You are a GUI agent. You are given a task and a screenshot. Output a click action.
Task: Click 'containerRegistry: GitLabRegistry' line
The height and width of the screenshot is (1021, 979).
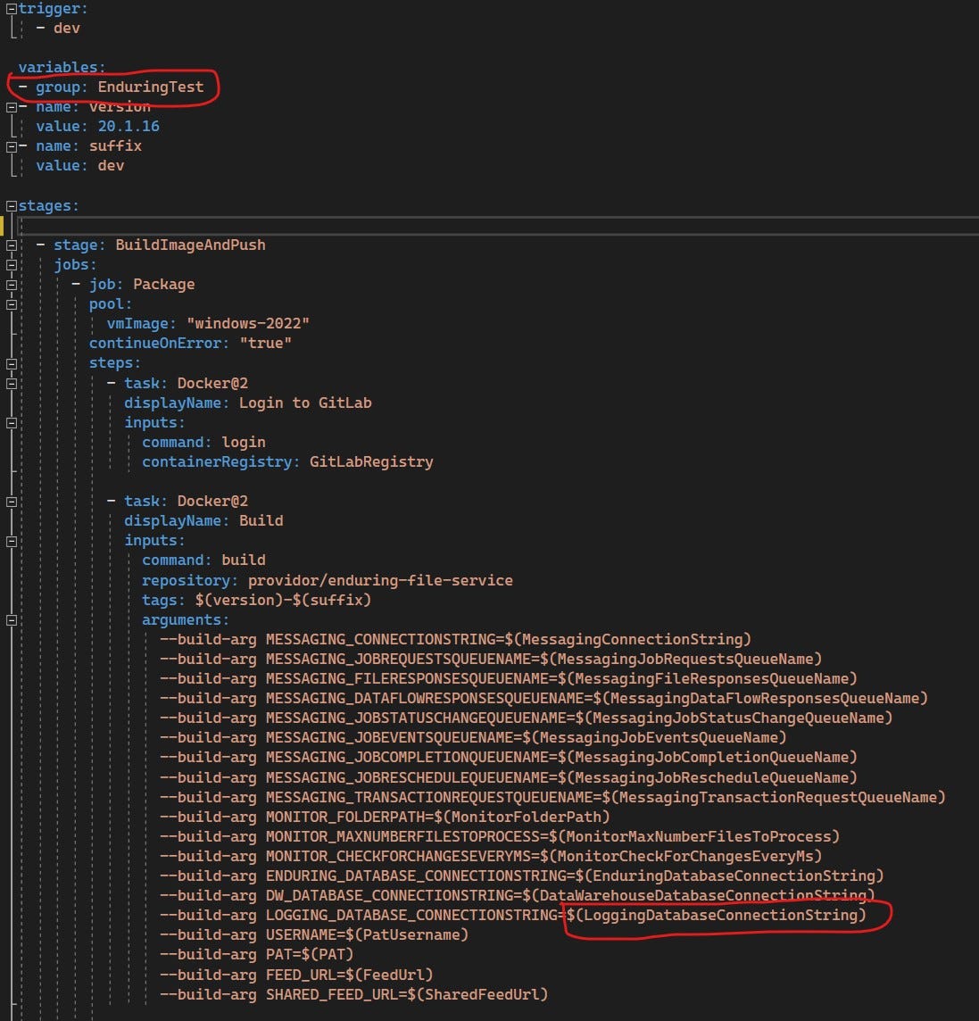(x=287, y=461)
